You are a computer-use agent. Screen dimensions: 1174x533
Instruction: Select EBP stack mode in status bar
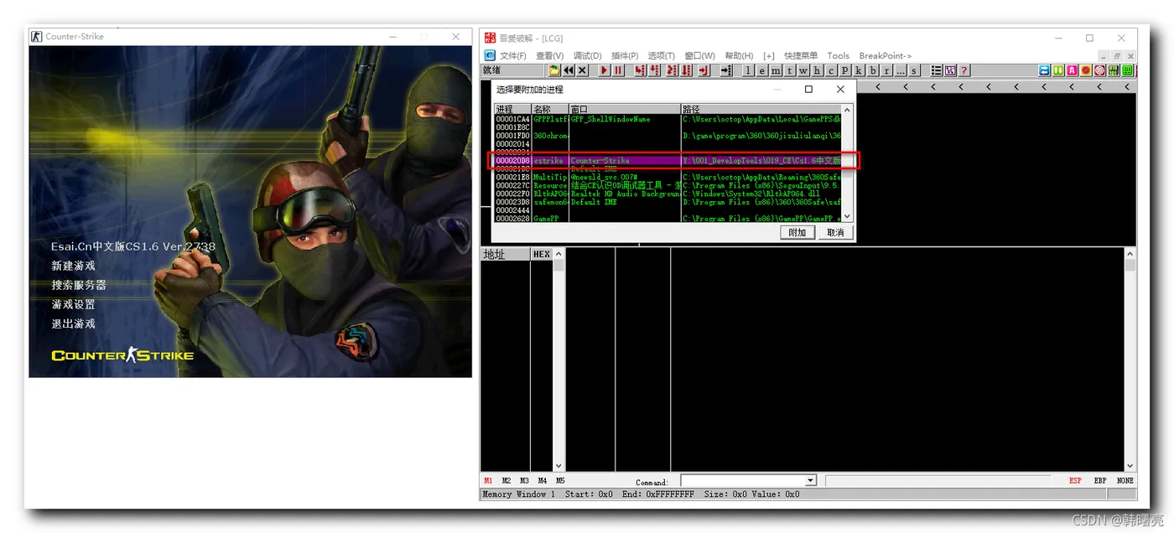[1100, 481]
